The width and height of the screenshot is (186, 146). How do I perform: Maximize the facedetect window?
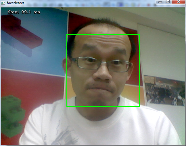[x=168, y=2]
